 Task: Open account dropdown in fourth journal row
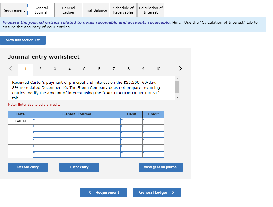click(77, 141)
